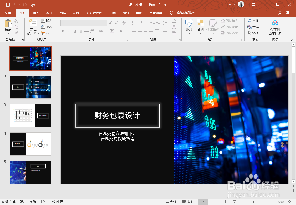Click Find (查找) button
Viewport: 296px width, 205px height.
coord(253,21)
